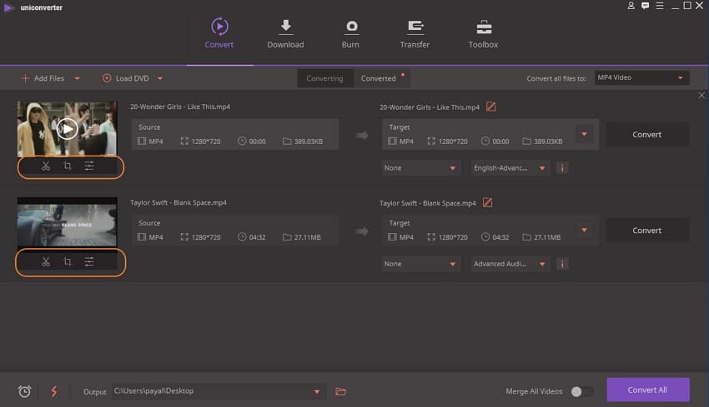Open the output folder icon
The width and height of the screenshot is (709, 407).
pos(340,391)
